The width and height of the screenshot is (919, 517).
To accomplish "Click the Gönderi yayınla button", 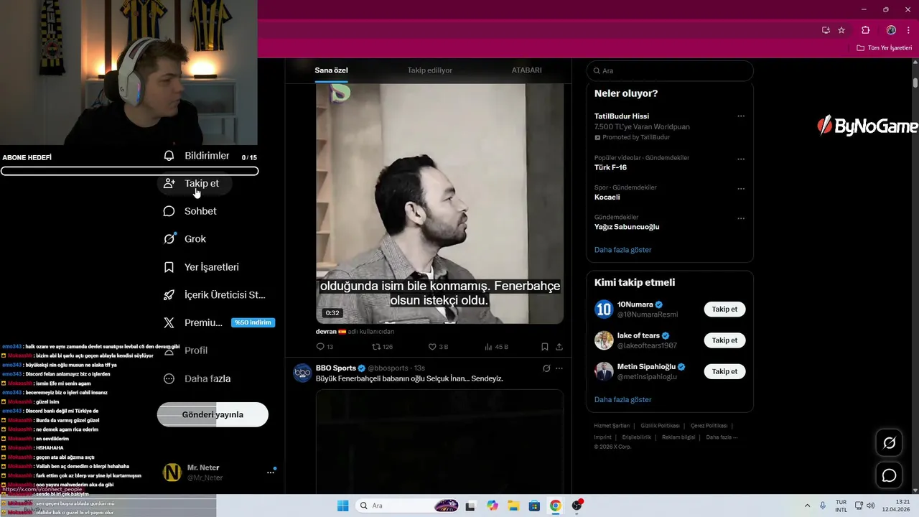I will click(x=213, y=414).
